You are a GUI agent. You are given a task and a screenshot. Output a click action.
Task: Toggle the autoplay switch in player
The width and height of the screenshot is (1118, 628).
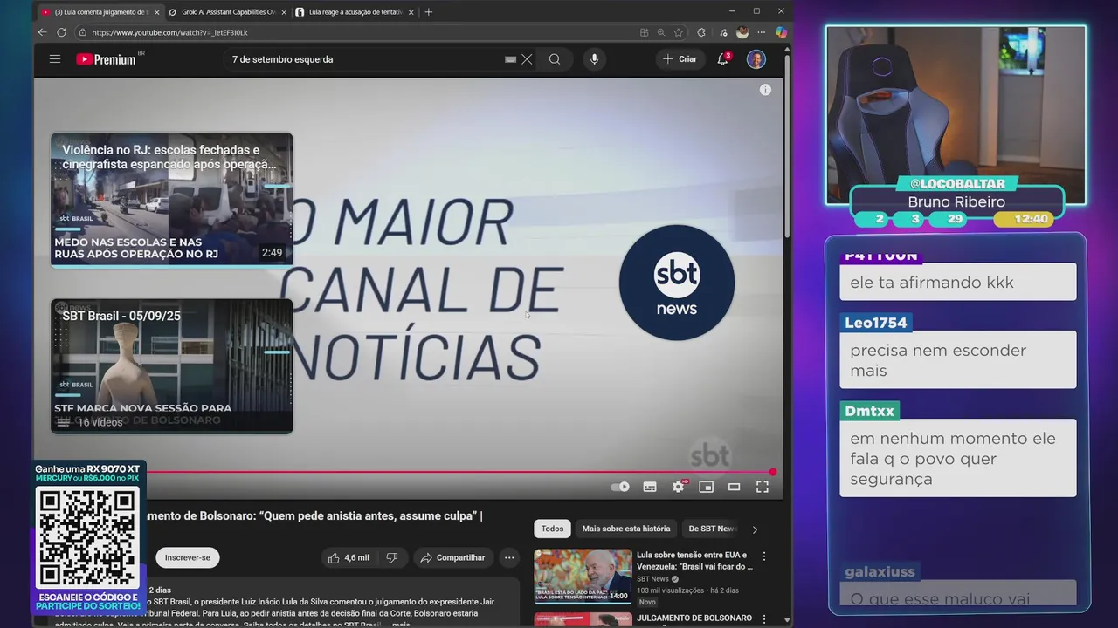tap(621, 487)
